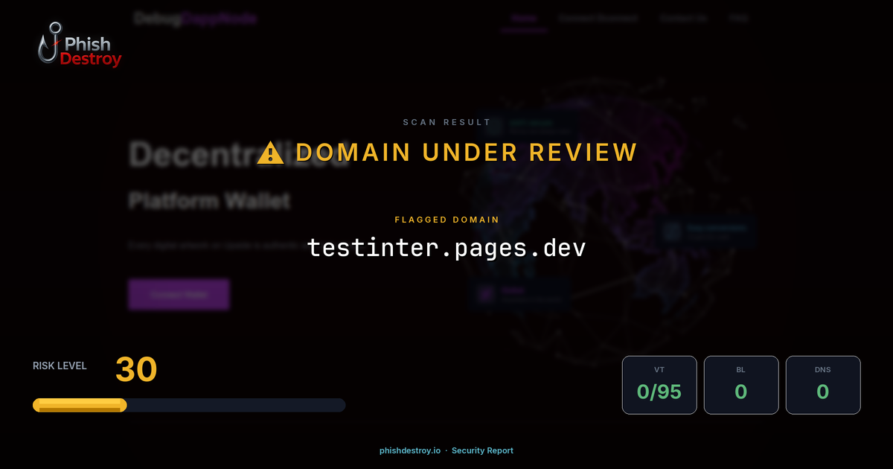Click the DebugCopyNode site title
This screenshot has width=893, height=469.
click(x=195, y=18)
